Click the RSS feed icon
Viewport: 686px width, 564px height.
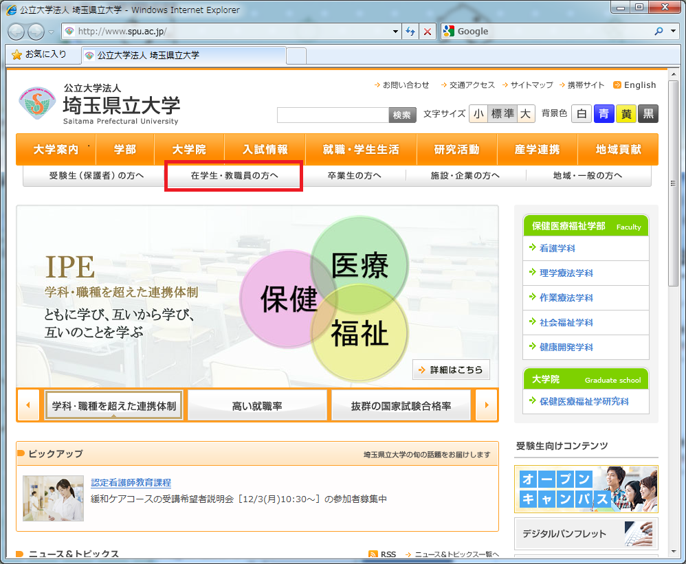coord(373,554)
